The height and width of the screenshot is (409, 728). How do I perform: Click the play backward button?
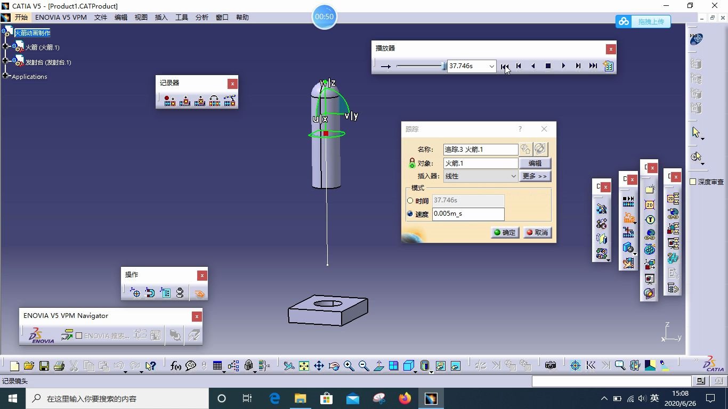[533, 66]
